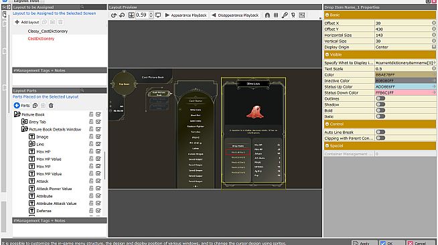Toggle the grid icon in preview toolbar
Image resolution: width=438 pixels, height=245 pixels.
click(276, 15)
